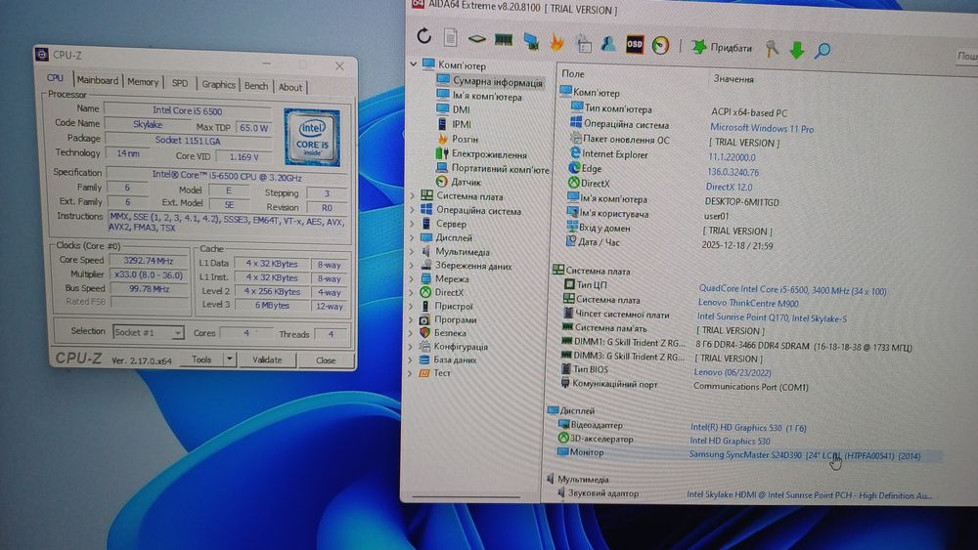Click the Tools button in CPU-Z

(201, 360)
